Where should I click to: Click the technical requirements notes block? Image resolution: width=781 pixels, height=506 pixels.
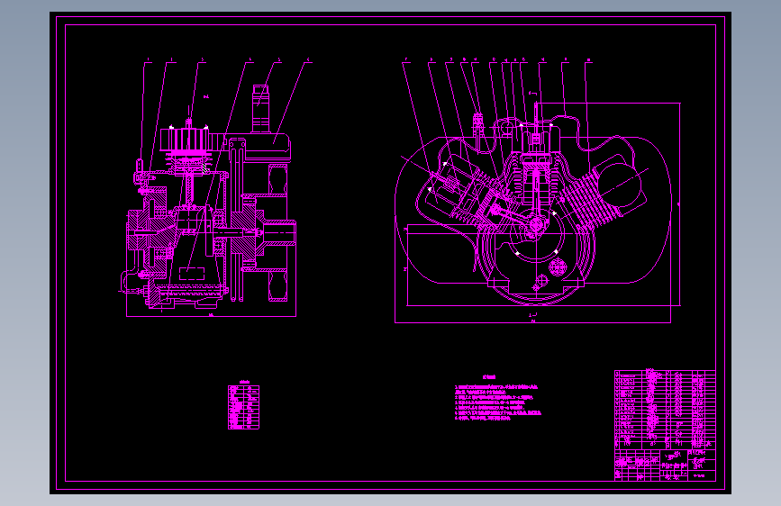click(497, 399)
